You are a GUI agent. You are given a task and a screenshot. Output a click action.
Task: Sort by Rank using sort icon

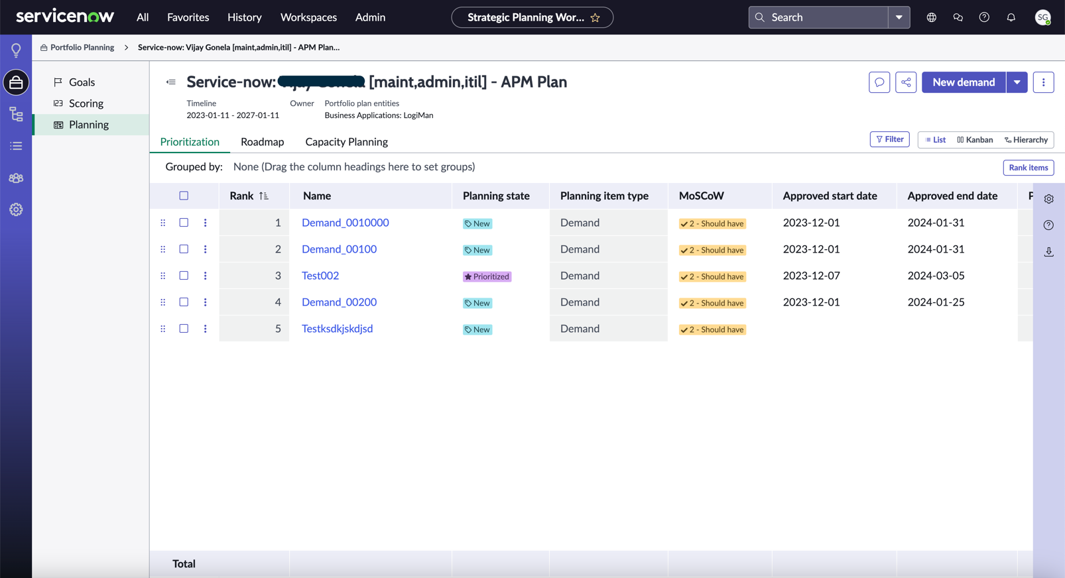(x=264, y=196)
